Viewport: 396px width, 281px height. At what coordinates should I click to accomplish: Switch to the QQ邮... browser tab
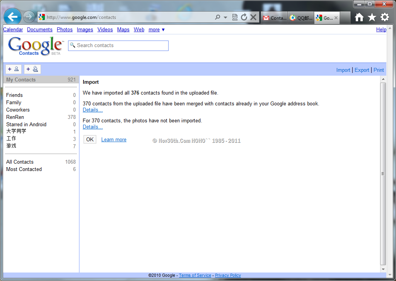click(x=301, y=18)
